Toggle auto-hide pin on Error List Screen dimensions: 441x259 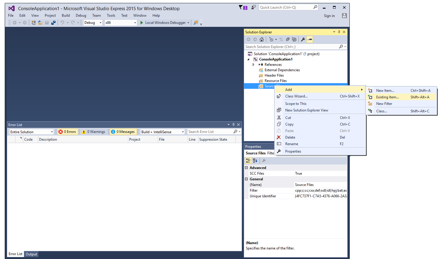pyautogui.click(x=233, y=125)
